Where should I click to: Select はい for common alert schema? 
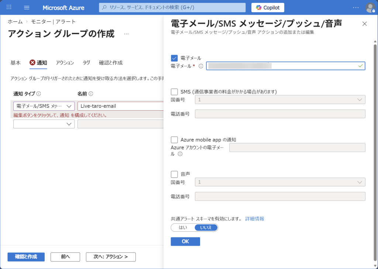[x=183, y=227]
